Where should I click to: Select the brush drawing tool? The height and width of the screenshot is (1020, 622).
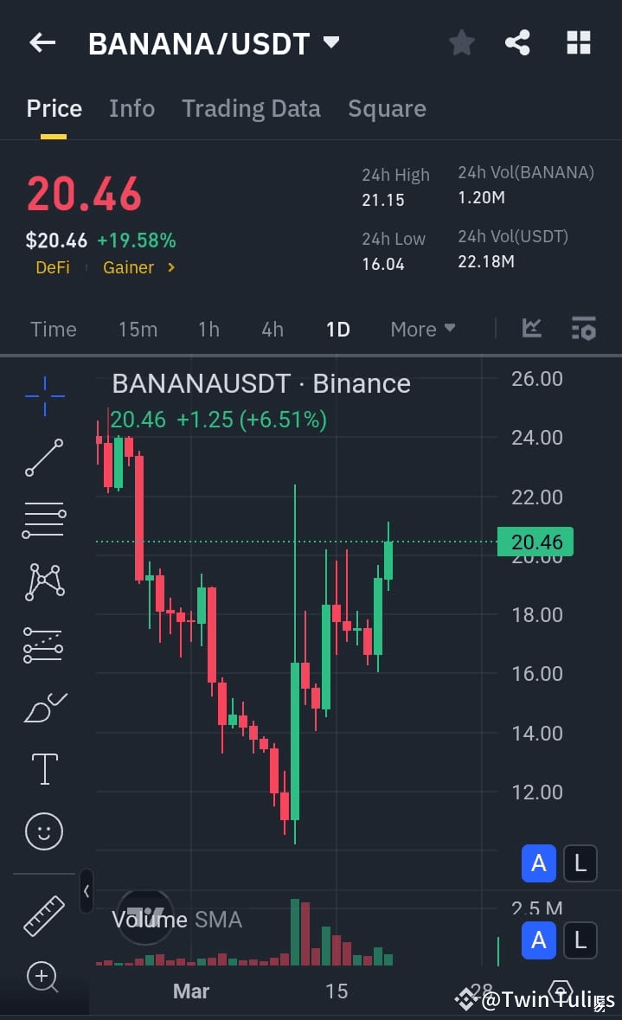(x=44, y=707)
